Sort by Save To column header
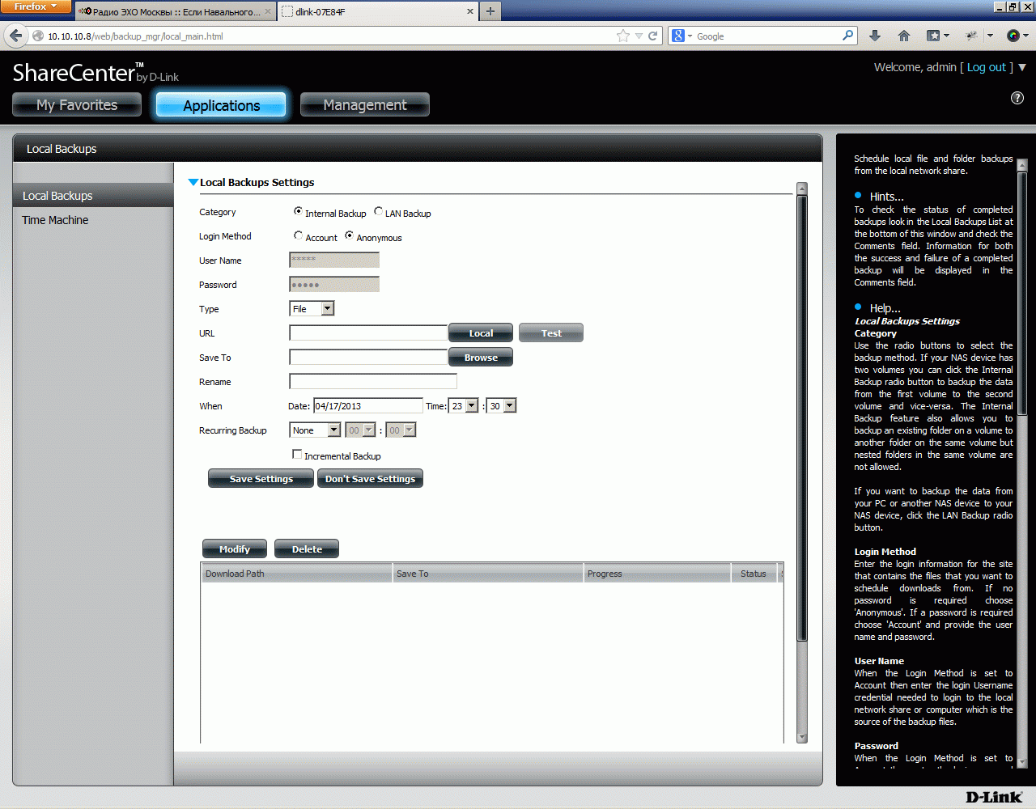The image size is (1036, 809). click(488, 573)
